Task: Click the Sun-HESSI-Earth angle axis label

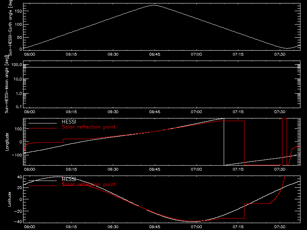Action: (x=10, y=28)
